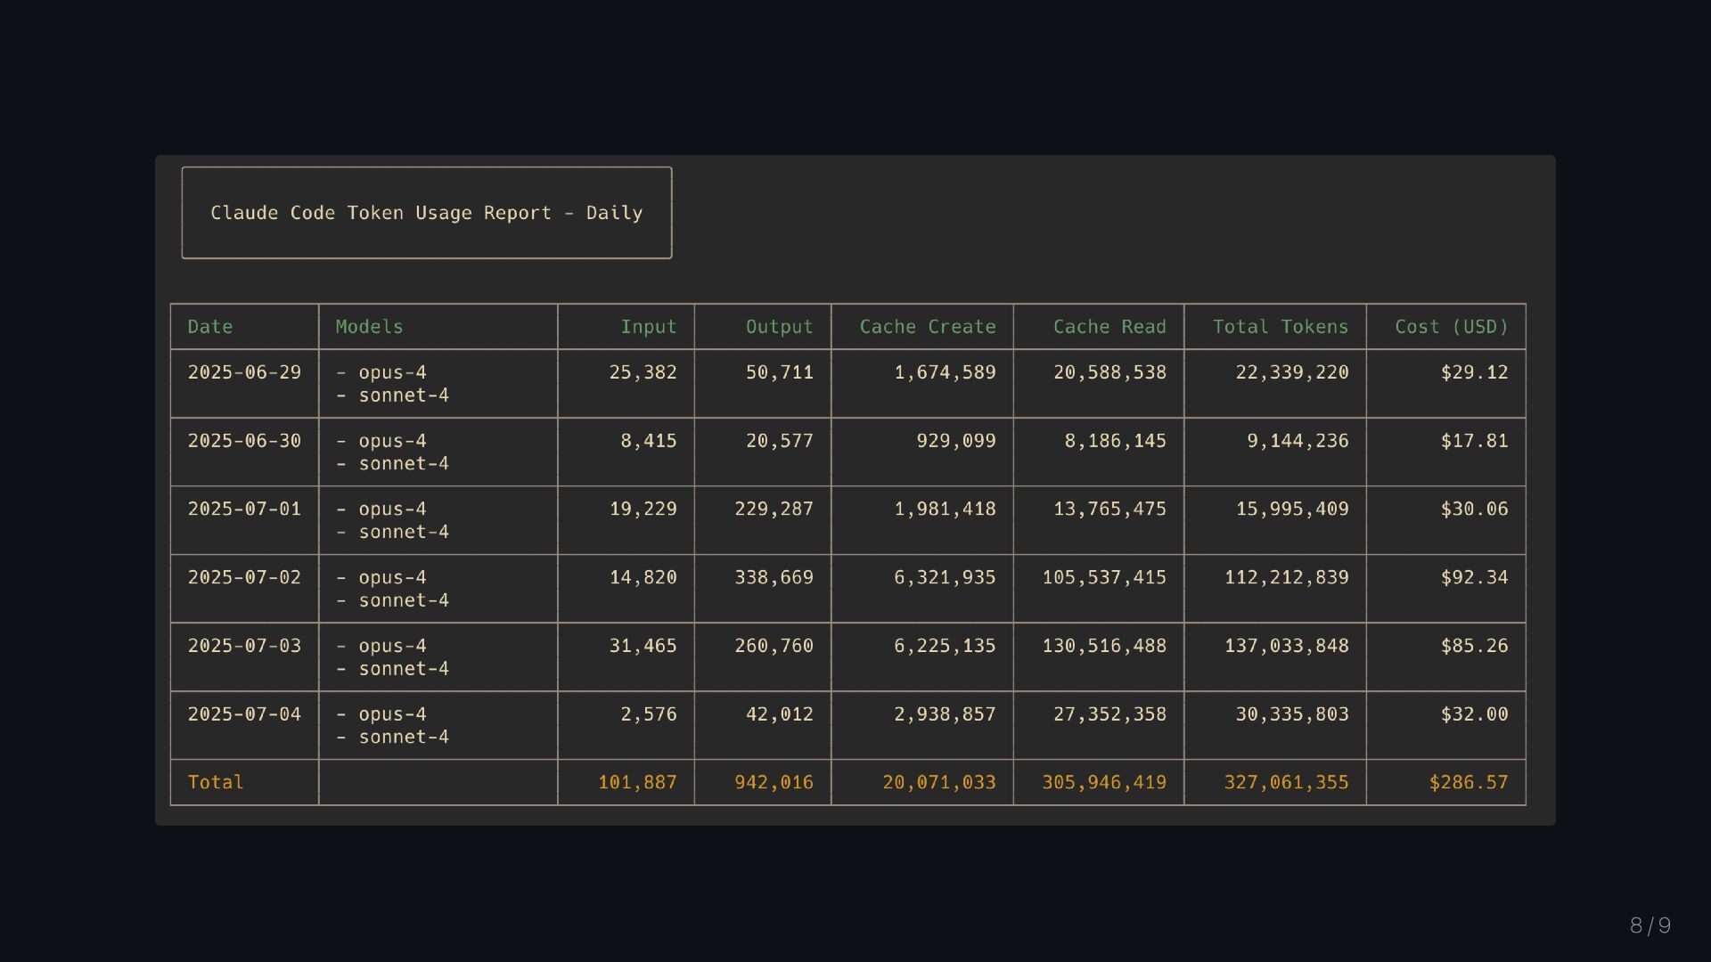This screenshot has height=962, width=1711.
Task: Select cache read value 20,588,538
Action: pos(1109,372)
